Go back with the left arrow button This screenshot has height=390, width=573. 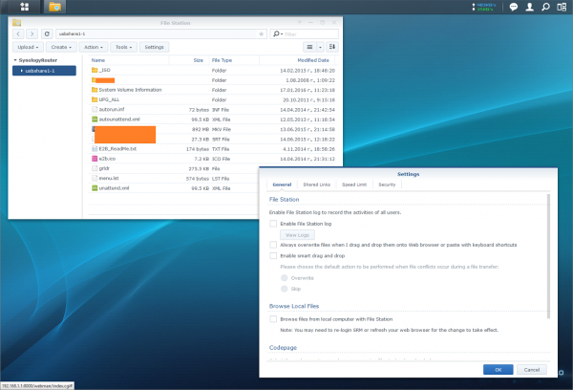pos(18,33)
